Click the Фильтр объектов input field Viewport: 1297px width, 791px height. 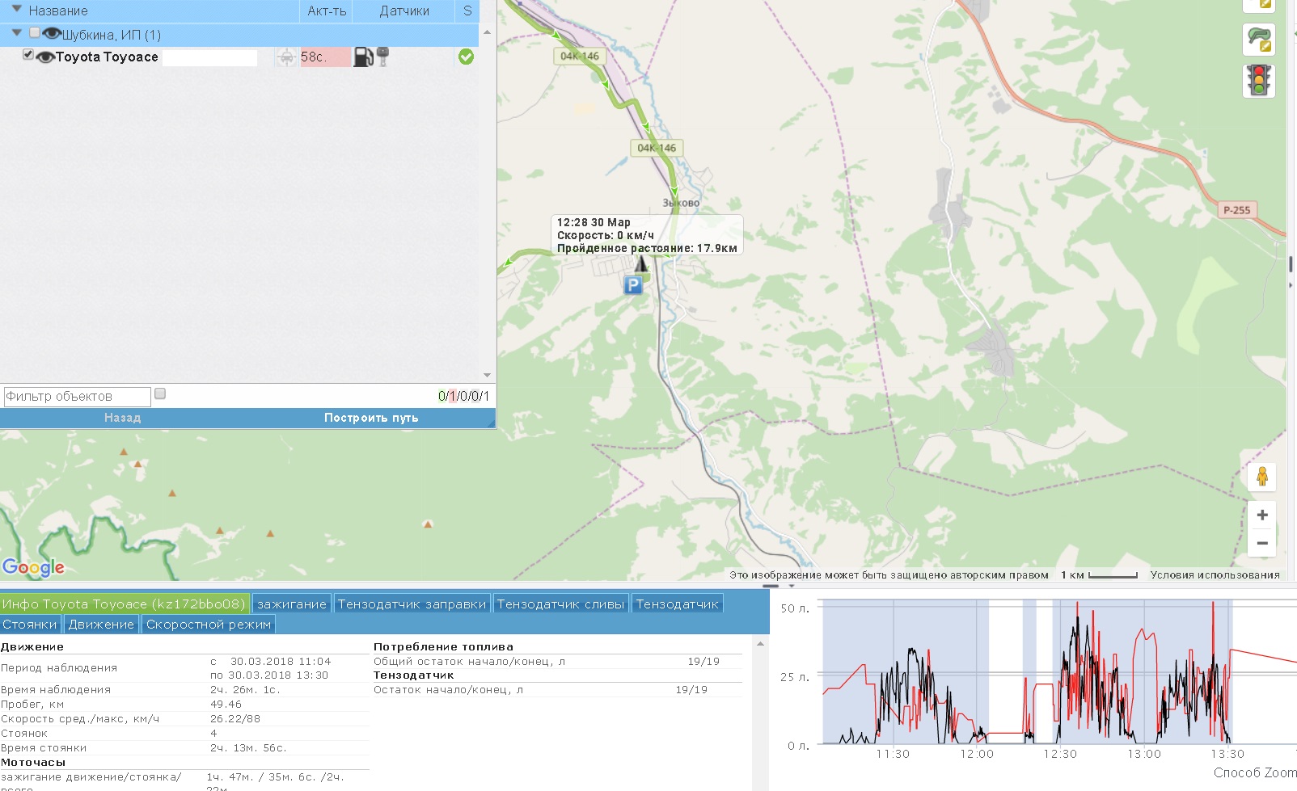[x=77, y=396]
